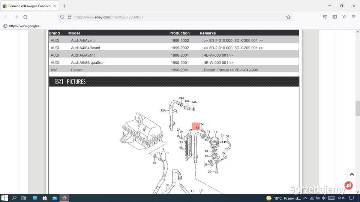The width and height of the screenshot is (360, 202).
Task: Open the Firefox application menu
Action: 354,17
